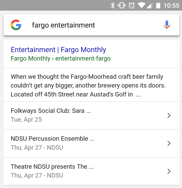The image size is (182, 188).
Task: Open the Fargo Monthly › entertainment-fargo URL
Action: (x=60, y=58)
